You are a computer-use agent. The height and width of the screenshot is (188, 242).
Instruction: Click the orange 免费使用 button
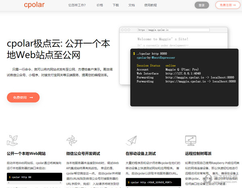(23, 97)
